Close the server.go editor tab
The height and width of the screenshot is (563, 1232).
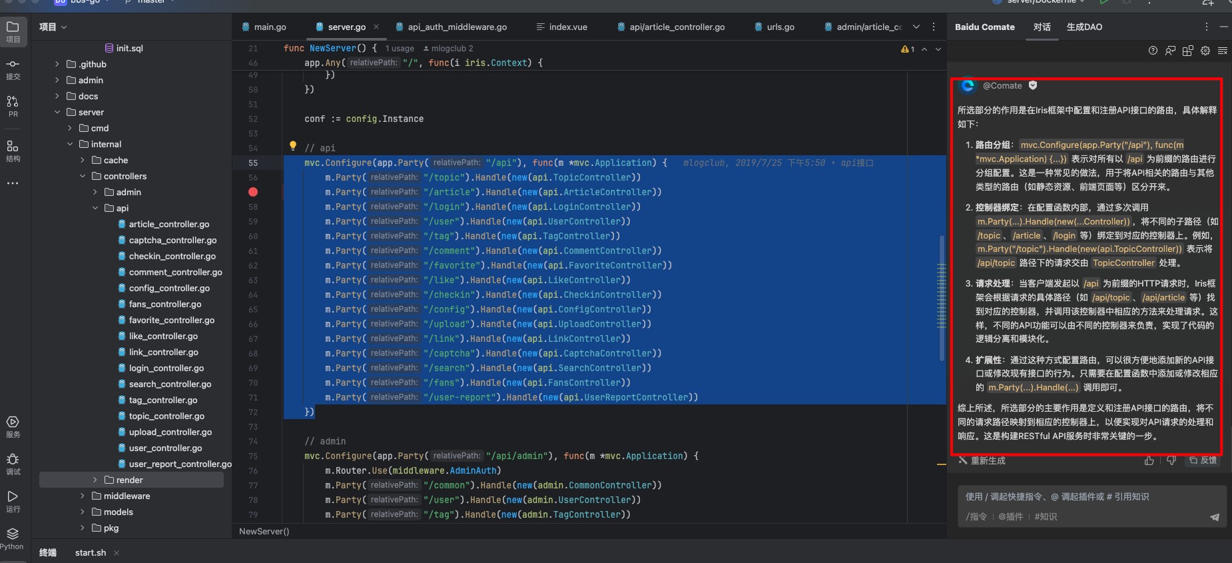point(376,27)
